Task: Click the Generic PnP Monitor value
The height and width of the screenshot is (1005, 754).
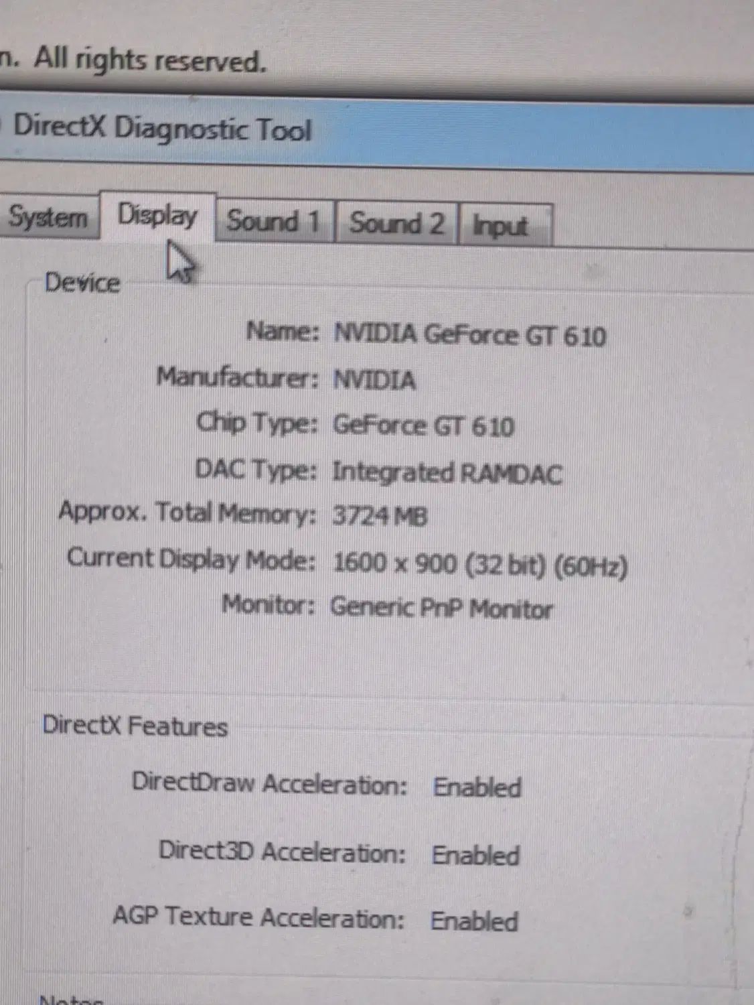Action: point(442,608)
